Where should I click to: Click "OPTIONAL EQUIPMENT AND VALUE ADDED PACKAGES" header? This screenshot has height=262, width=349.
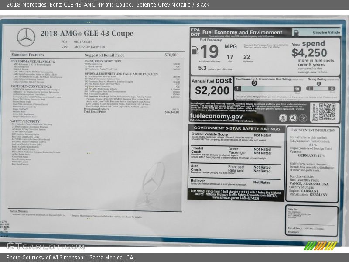[x=121, y=74]
